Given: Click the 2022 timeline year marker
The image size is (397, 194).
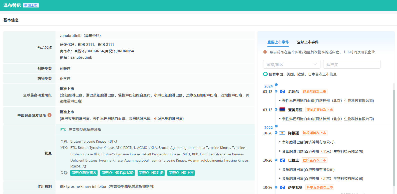Looking at the screenshot, I should [268, 127].
